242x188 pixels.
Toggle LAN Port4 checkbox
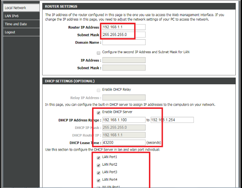point(99,180)
